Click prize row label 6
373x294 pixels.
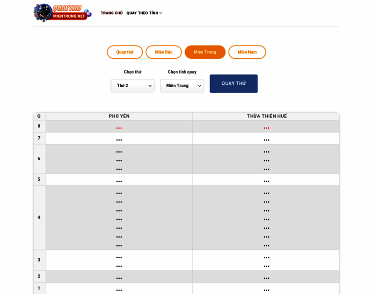(39, 159)
